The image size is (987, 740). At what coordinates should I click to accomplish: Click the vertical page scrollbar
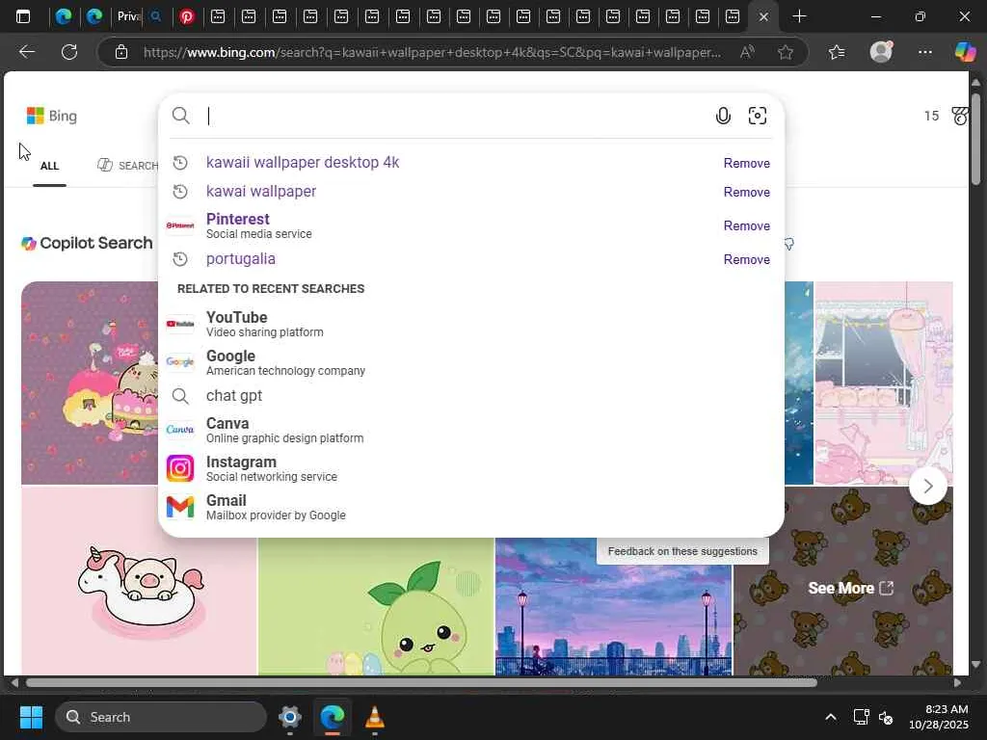(x=975, y=140)
